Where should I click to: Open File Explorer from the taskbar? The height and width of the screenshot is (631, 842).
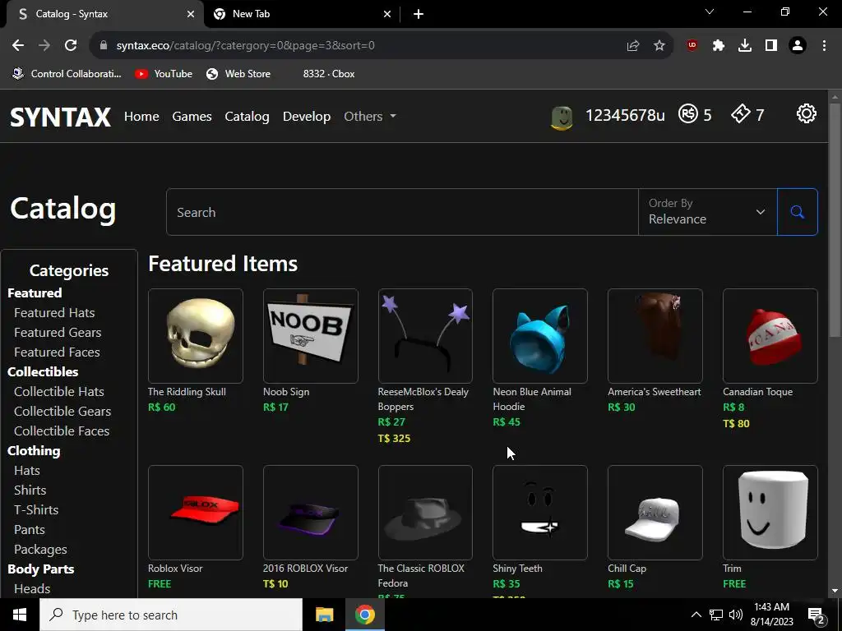[x=324, y=615]
